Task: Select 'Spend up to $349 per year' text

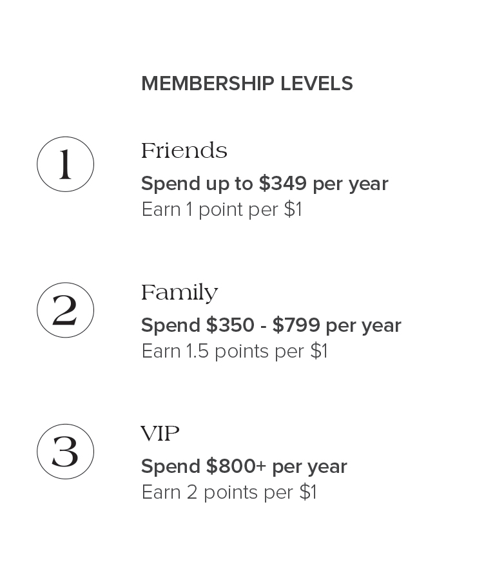Action: pos(265,184)
